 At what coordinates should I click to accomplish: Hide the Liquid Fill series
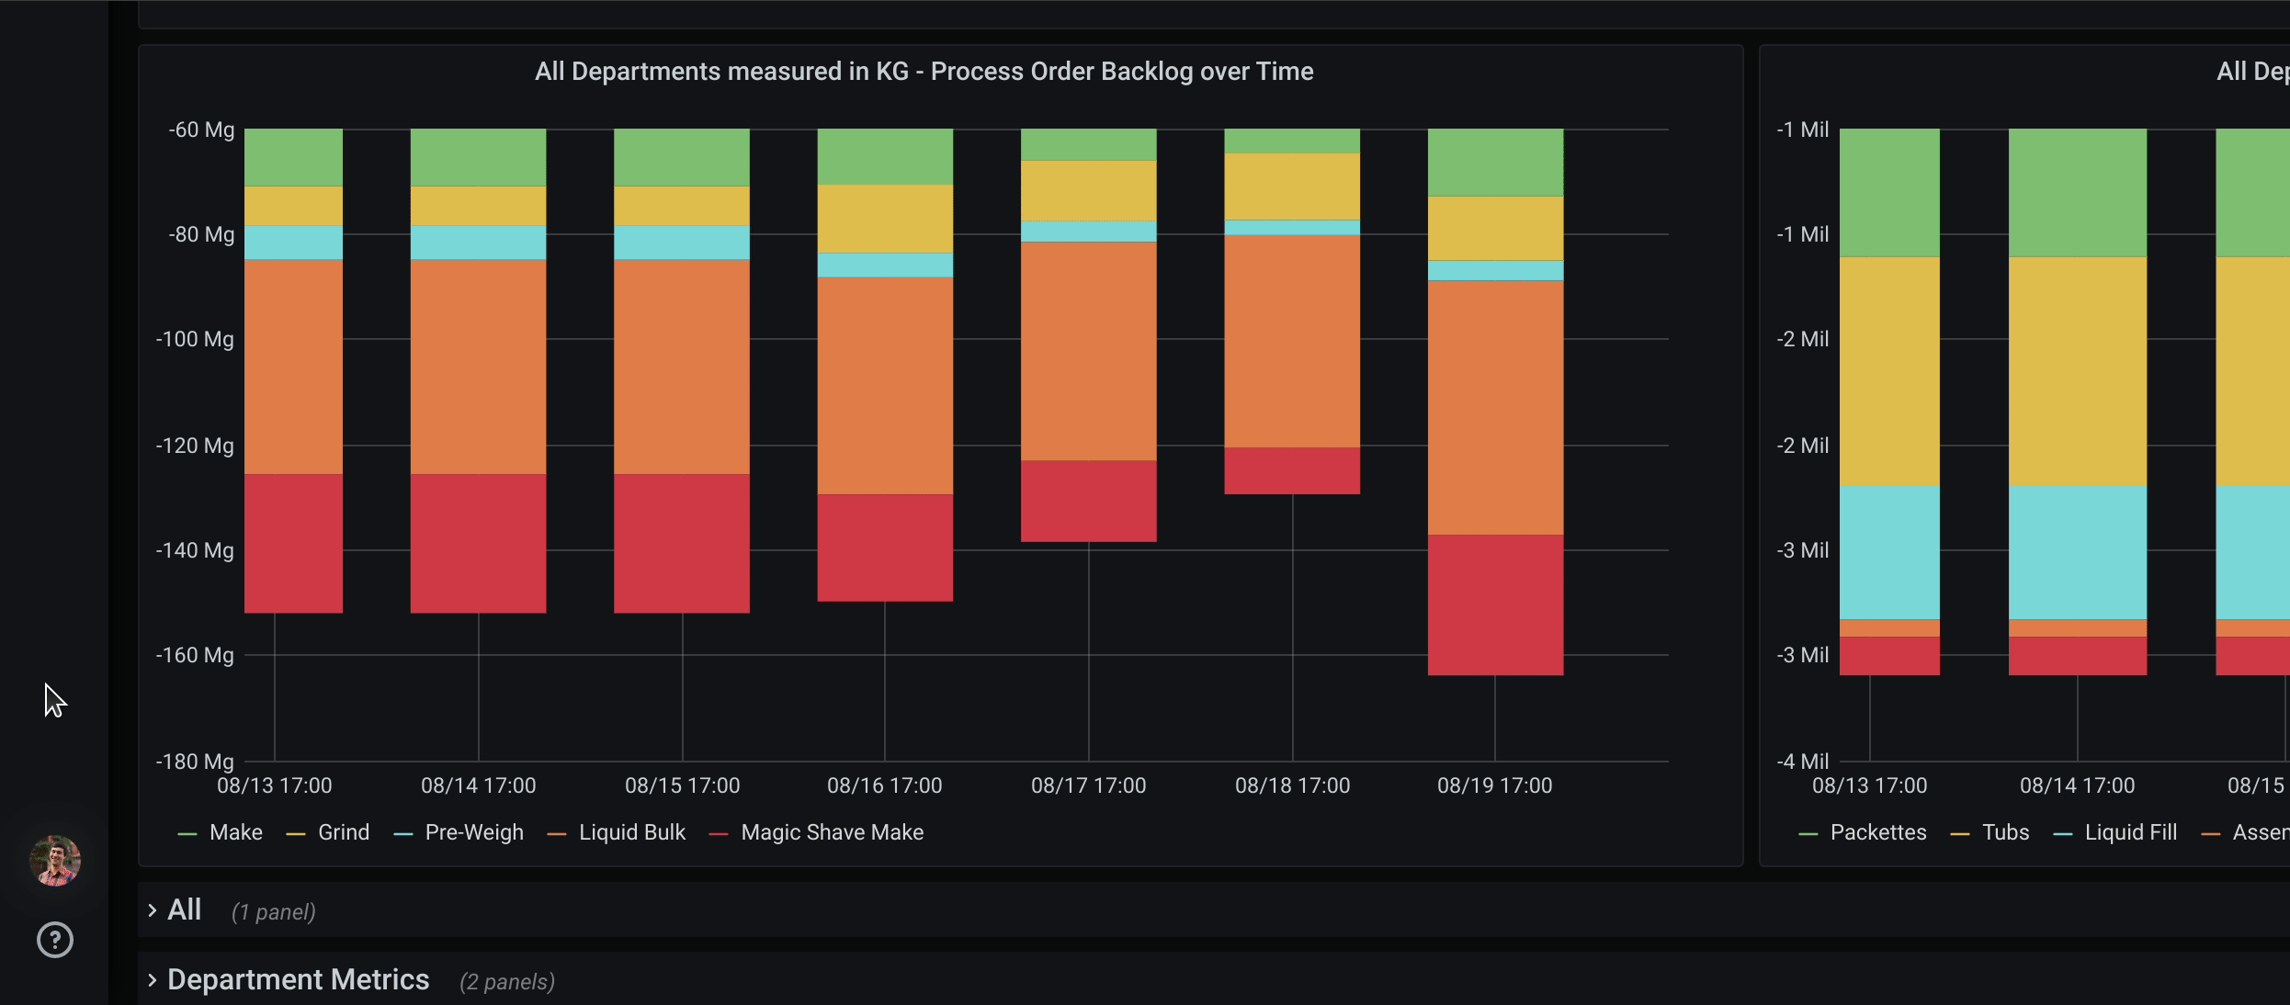(x=2130, y=832)
